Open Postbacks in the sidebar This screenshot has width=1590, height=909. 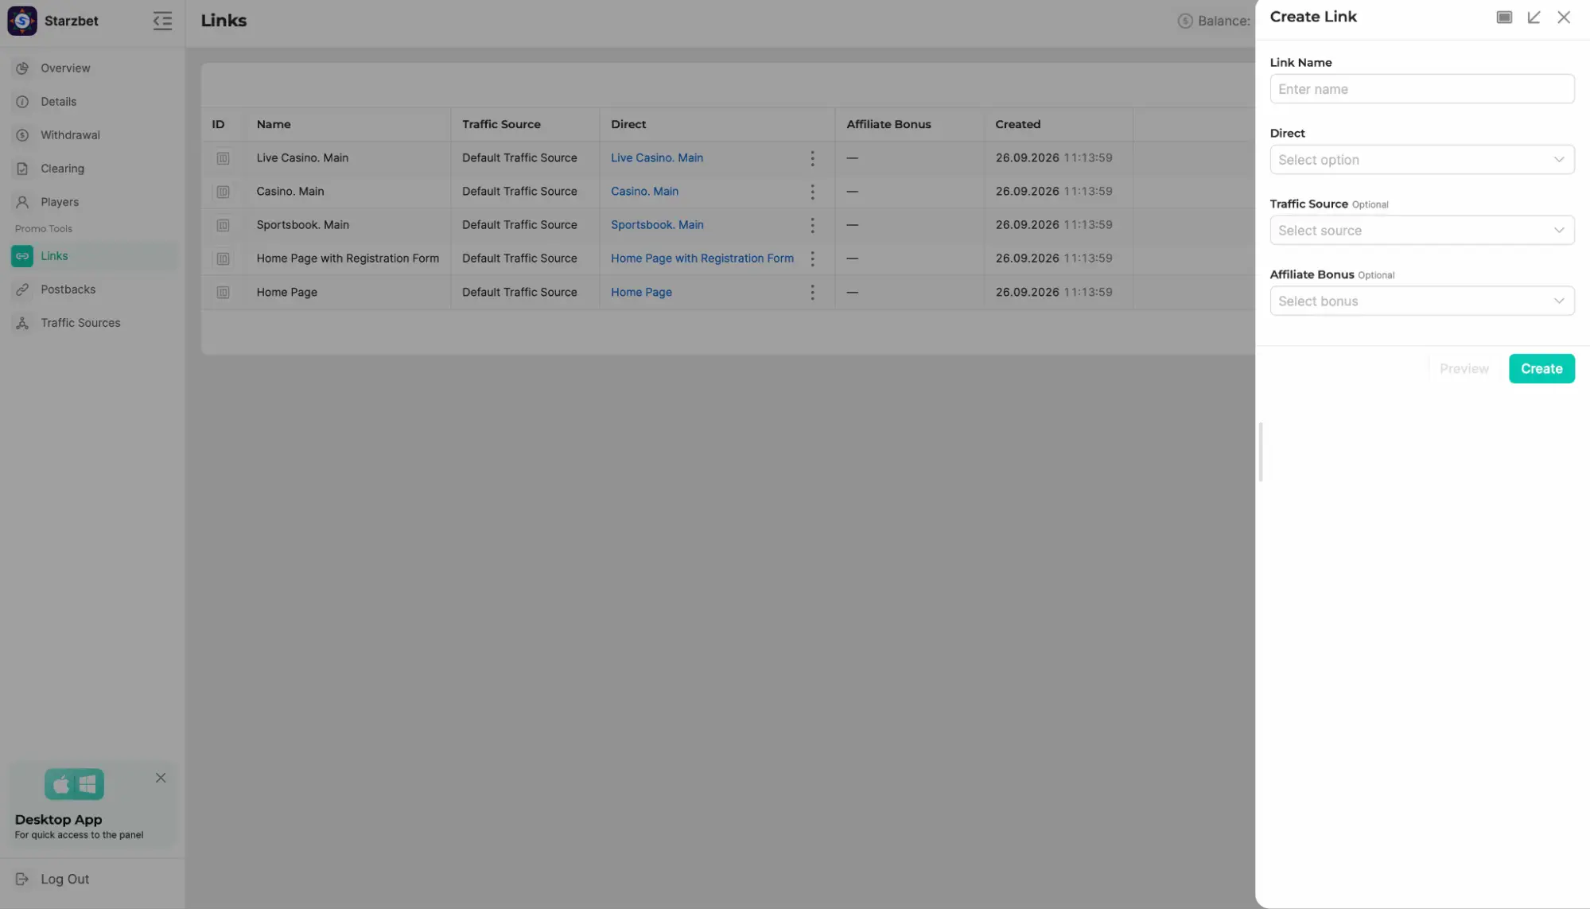pos(92,289)
